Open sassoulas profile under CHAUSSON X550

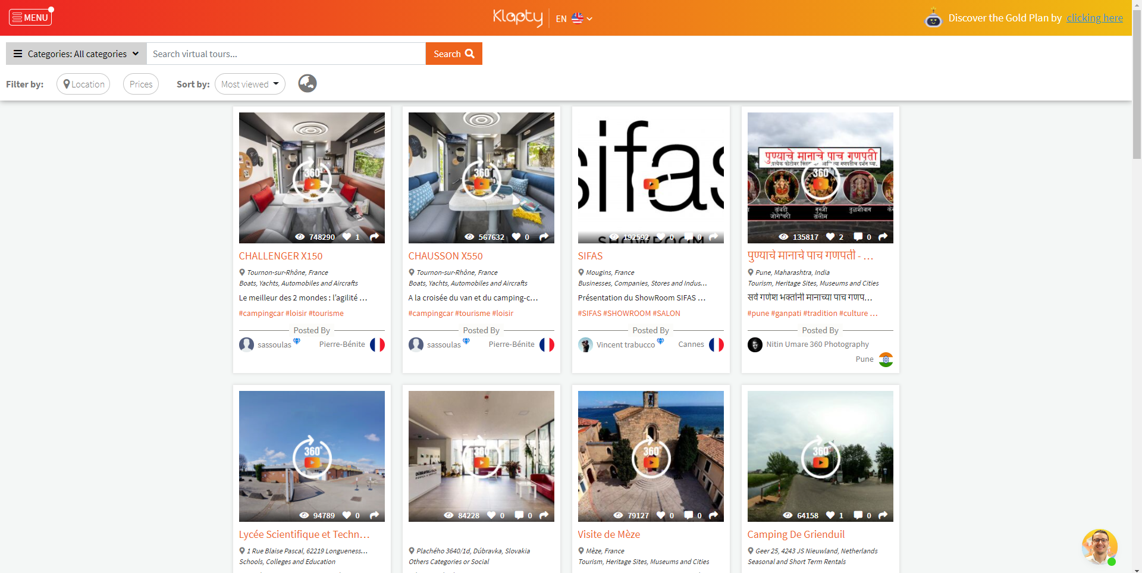(444, 345)
